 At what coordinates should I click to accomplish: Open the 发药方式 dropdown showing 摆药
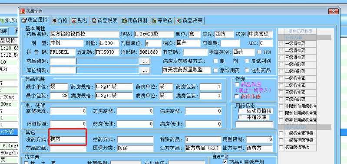click(67, 139)
